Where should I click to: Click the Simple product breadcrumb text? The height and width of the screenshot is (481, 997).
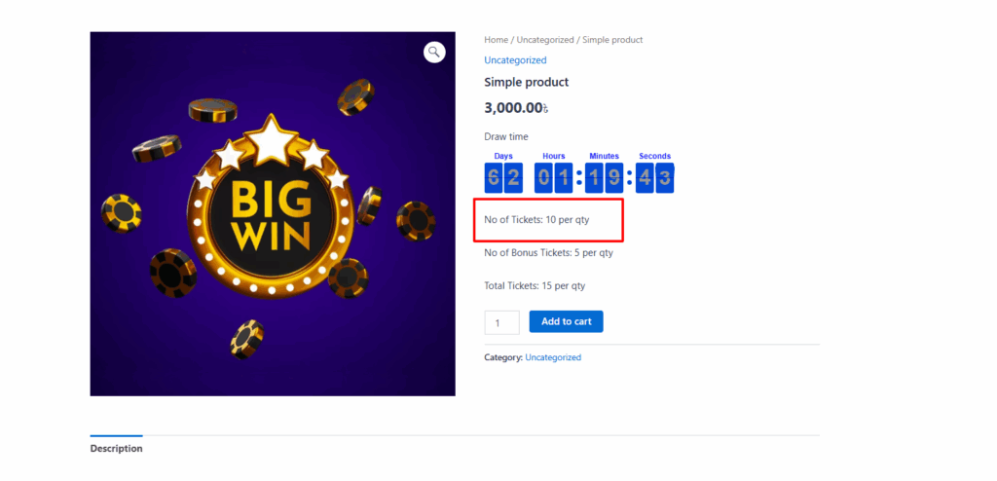click(612, 40)
